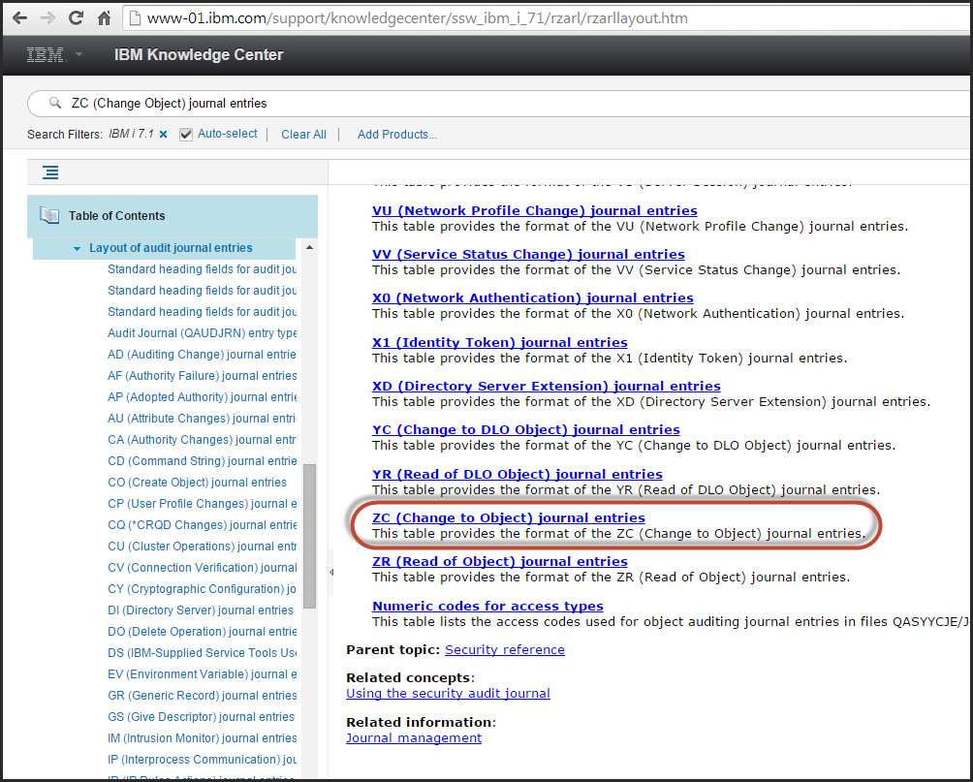Open ZR (Read of Object) journal entries
The image size is (973, 782).
pyautogui.click(x=500, y=561)
